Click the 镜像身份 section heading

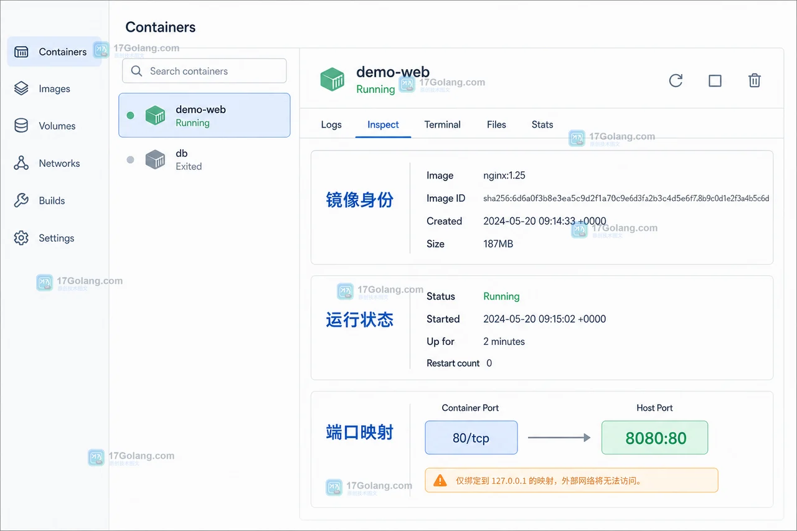(360, 200)
